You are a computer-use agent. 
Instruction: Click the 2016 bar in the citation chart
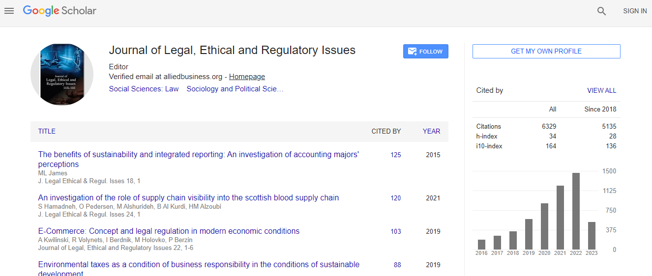coord(481,245)
